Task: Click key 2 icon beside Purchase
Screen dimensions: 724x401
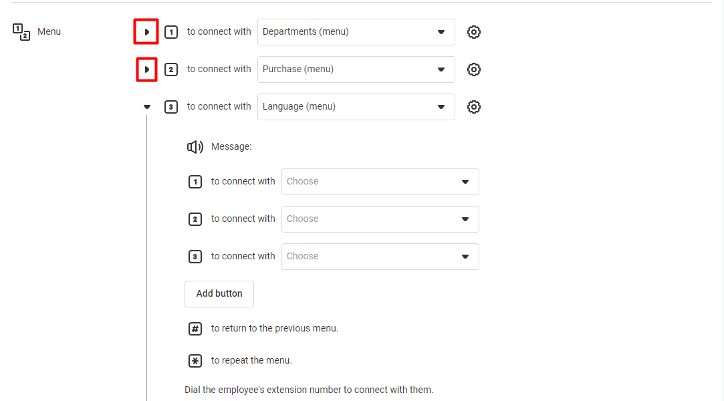Action: (x=171, y=70)
